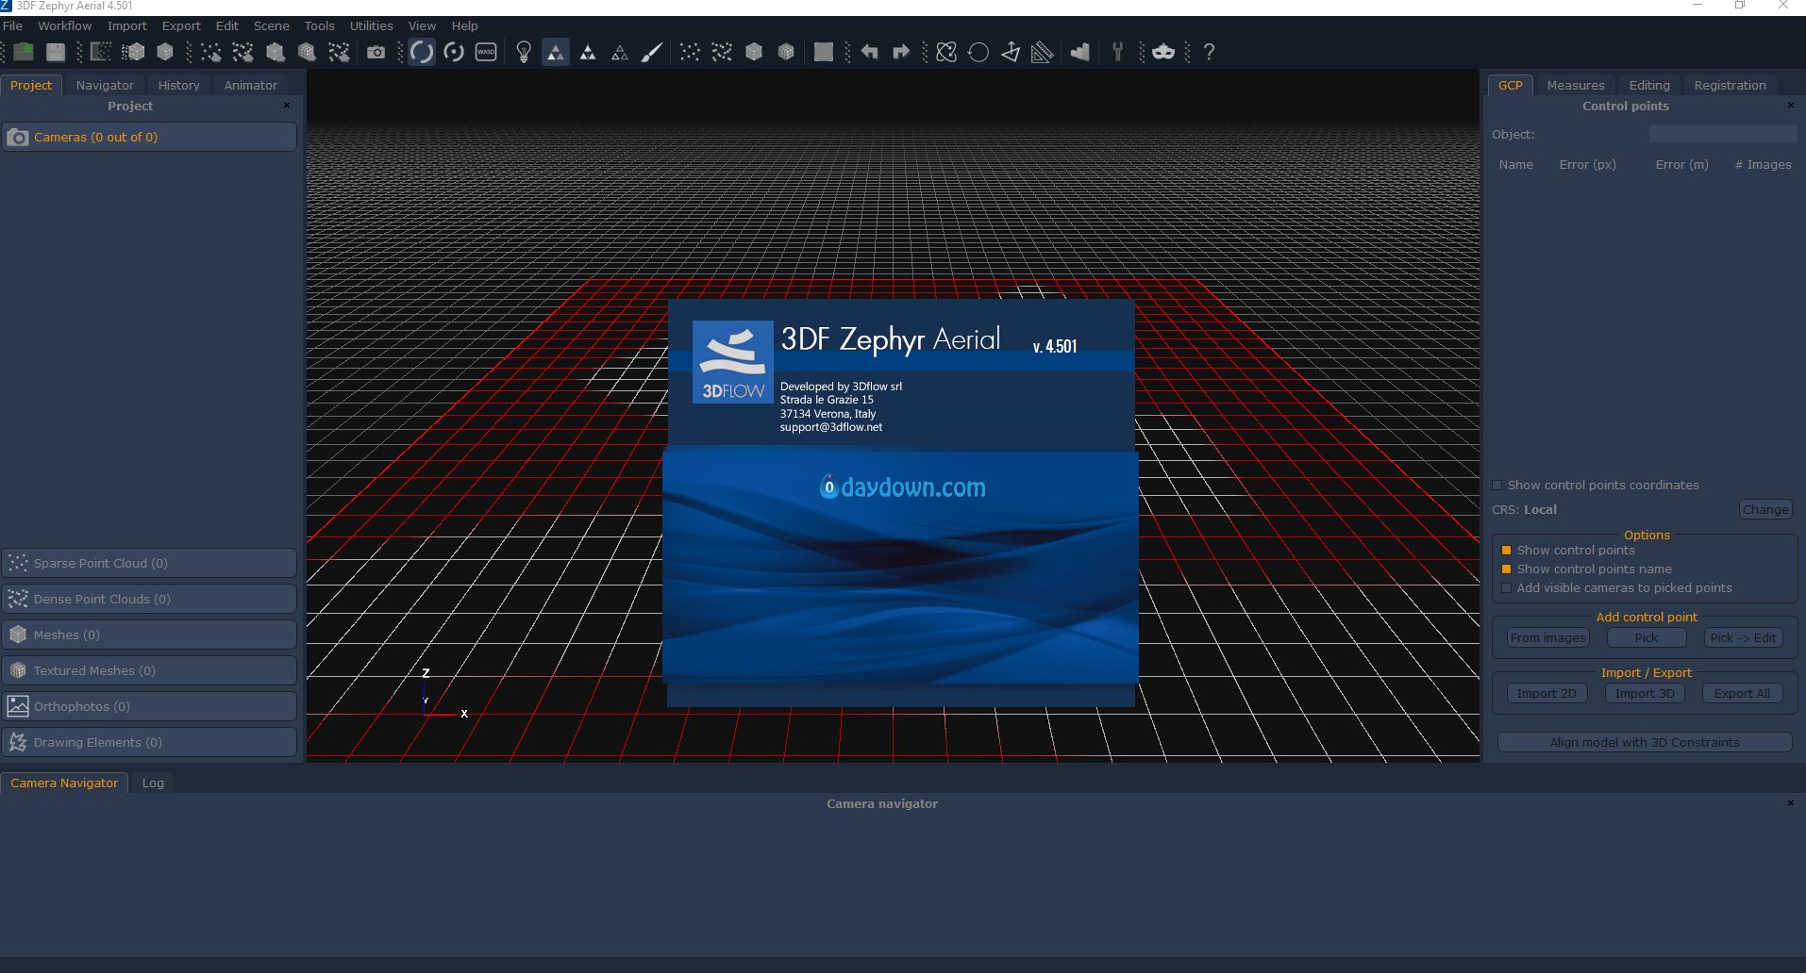The width and height of the screenshot is (1806, 973).
Task: Open the Workflow menu
Action: pyautogui.click(x=64, y=26)
